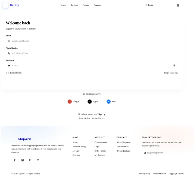Screen dimensions: 194x180
Task: Open the Facebook icon in footer
Action: (15, 160)
